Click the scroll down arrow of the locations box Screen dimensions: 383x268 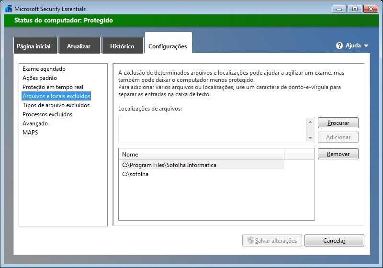pos(310,138)
